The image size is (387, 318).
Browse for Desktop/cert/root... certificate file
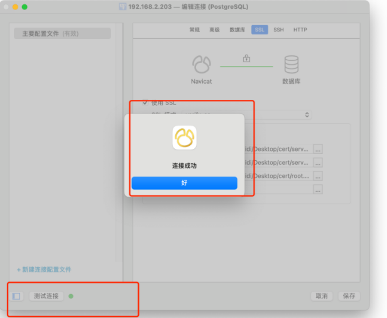tap(318, 176)
